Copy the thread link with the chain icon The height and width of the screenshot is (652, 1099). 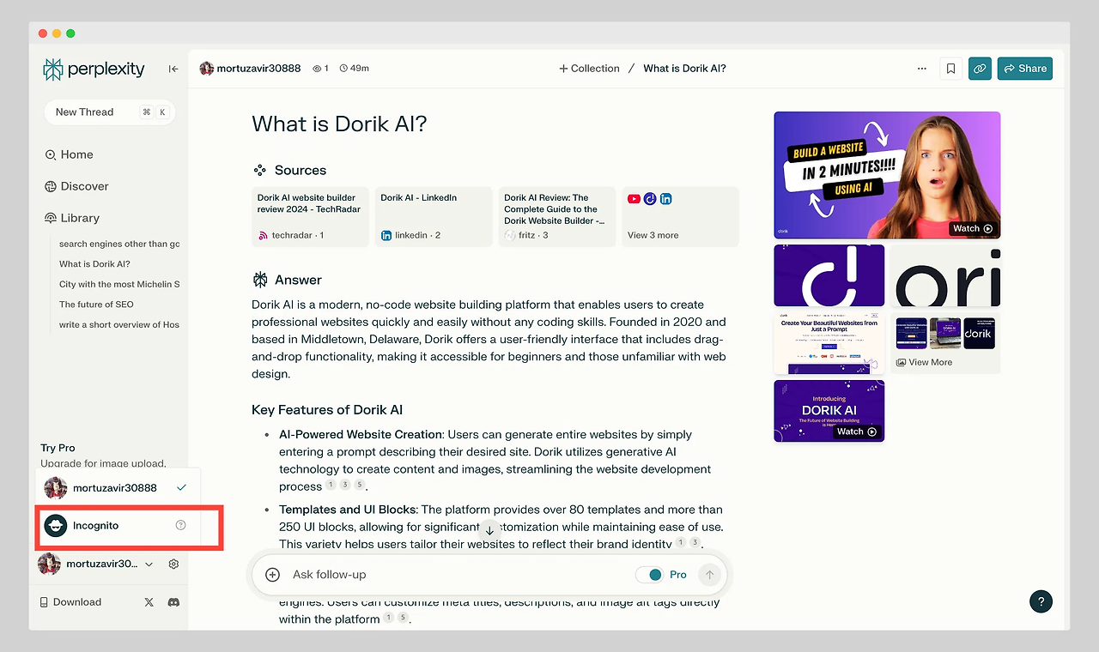[x=980, y=69]
